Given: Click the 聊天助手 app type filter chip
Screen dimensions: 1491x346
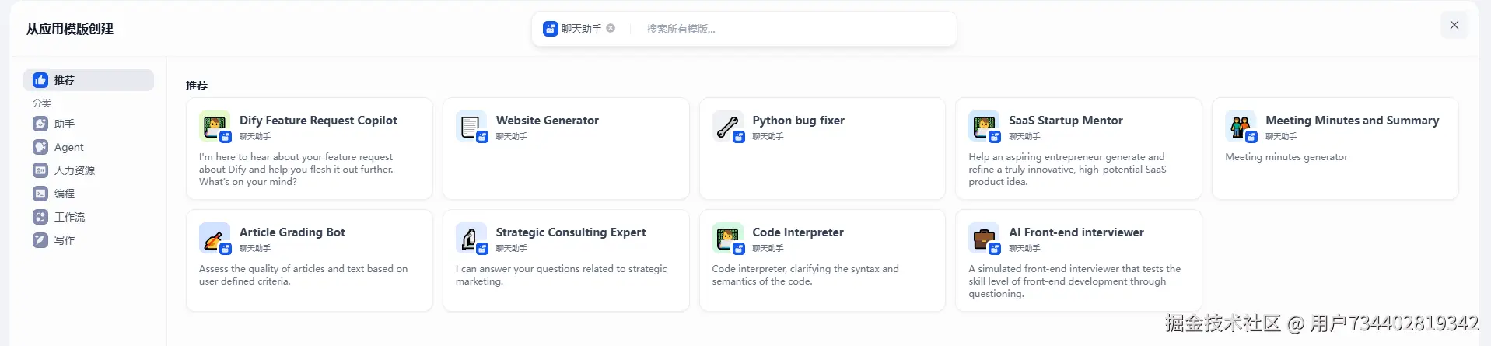Looking at the screenshot, I should click(x=574, y=29).
